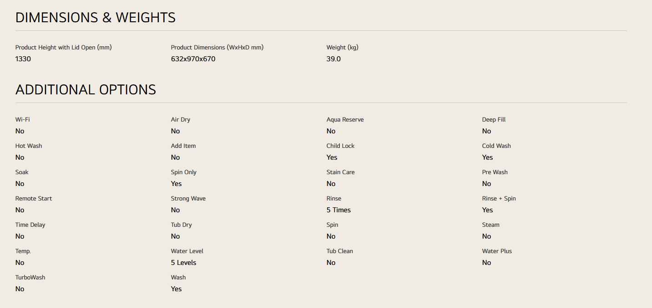This screenshot has width=652, height=308.
Task: Select the 39.0 weight value
Action: [334, 59]
